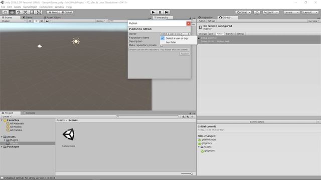Open the GitHub account dropdown
This screenshot has width=321, height=180.
pyautogui.click(x=313, y=21)
